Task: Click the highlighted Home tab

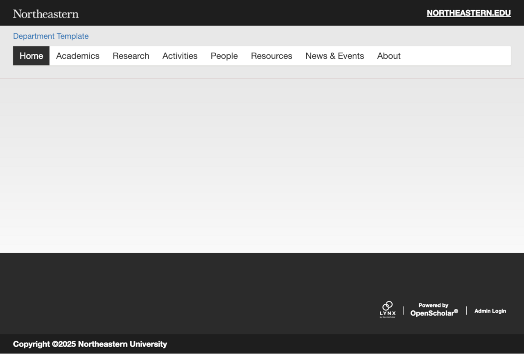Action: pos(31,56)
